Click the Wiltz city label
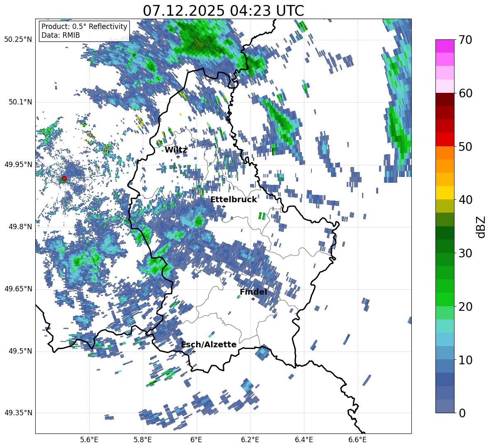Image resolution: width=491 pixels, height=448 pixels. tap(176, 150)
